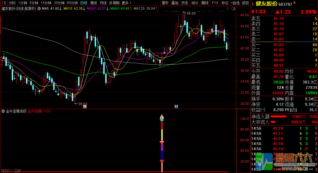
Task: Expand the 健友股份 main chart indicator menu
Action: coord(39,9)
